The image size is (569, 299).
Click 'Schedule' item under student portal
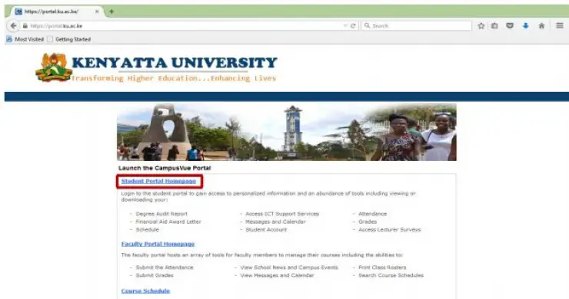(x=148, y=229)
